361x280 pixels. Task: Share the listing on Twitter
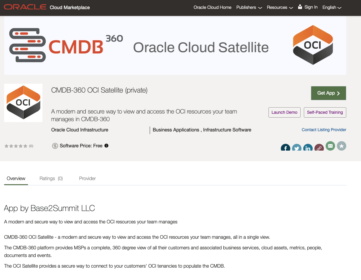(x=296, y=147)
